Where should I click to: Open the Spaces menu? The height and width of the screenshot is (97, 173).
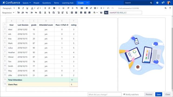click(26, 3)
